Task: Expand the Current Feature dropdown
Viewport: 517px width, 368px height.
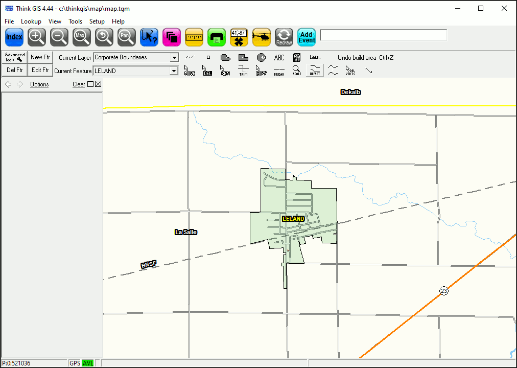Action: point(174,71)
